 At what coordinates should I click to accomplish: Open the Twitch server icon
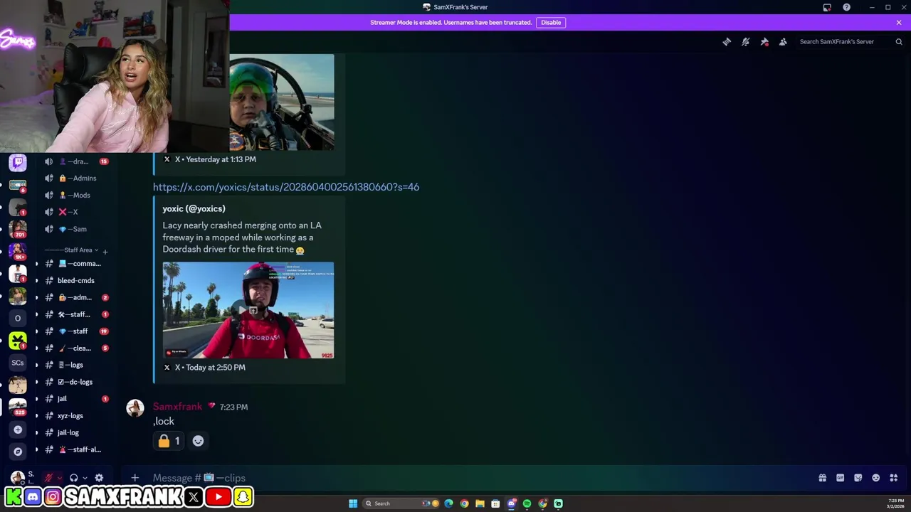(x=18, y=163)
